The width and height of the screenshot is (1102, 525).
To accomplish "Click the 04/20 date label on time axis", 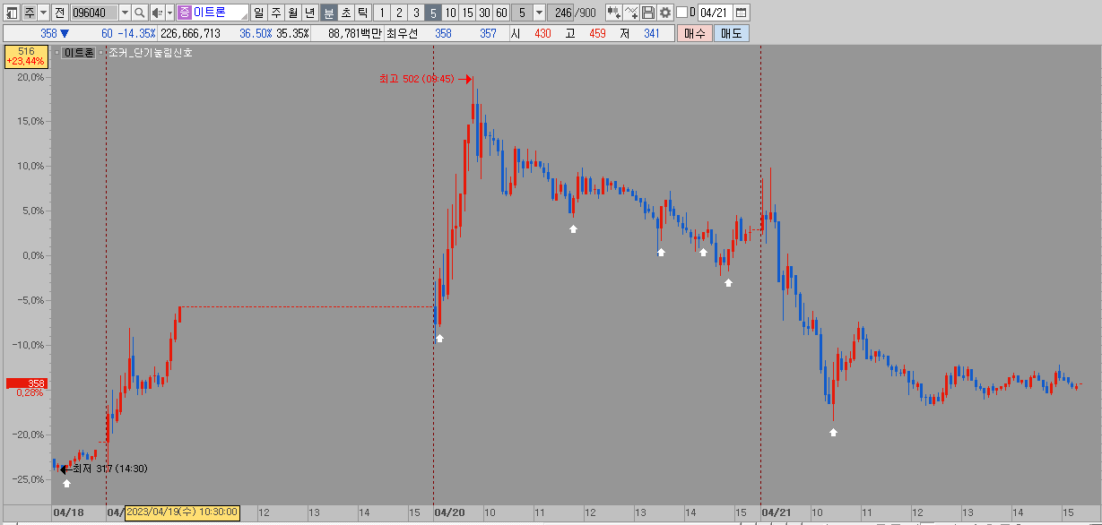I will 449,512.
